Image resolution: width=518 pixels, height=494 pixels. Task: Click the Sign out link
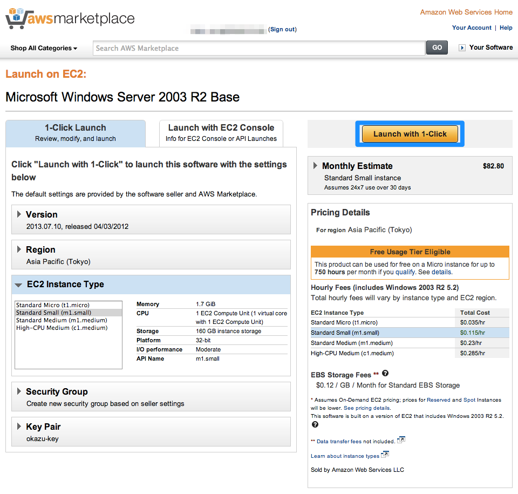[x=282, y=30]
